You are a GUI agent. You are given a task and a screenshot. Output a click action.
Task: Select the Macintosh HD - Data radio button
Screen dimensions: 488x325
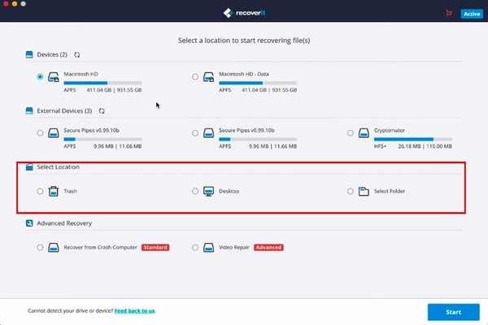(195, 77)
